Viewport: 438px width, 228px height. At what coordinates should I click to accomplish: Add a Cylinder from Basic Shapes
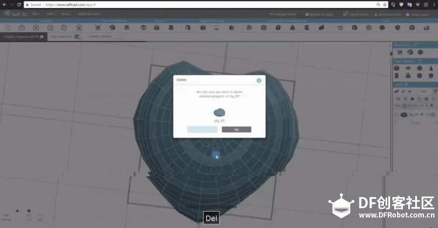tap(396, 76)
